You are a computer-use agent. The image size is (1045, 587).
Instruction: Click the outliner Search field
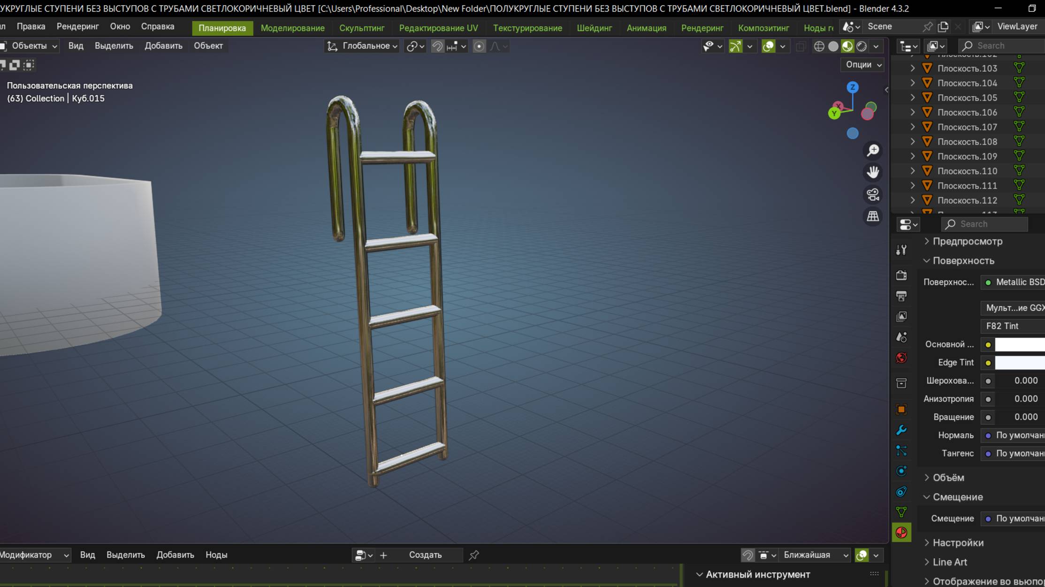click(x=1004, y=46)
